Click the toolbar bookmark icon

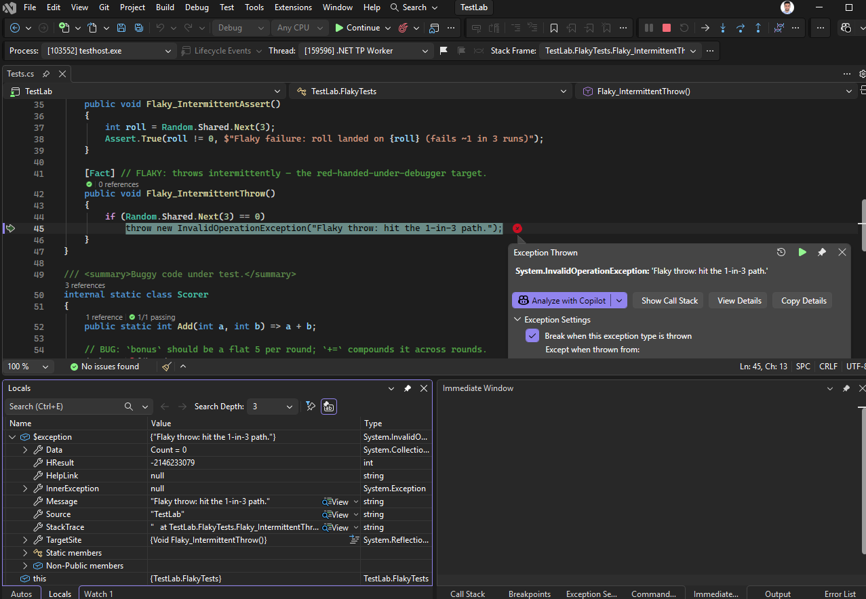(x=554, y=28)
